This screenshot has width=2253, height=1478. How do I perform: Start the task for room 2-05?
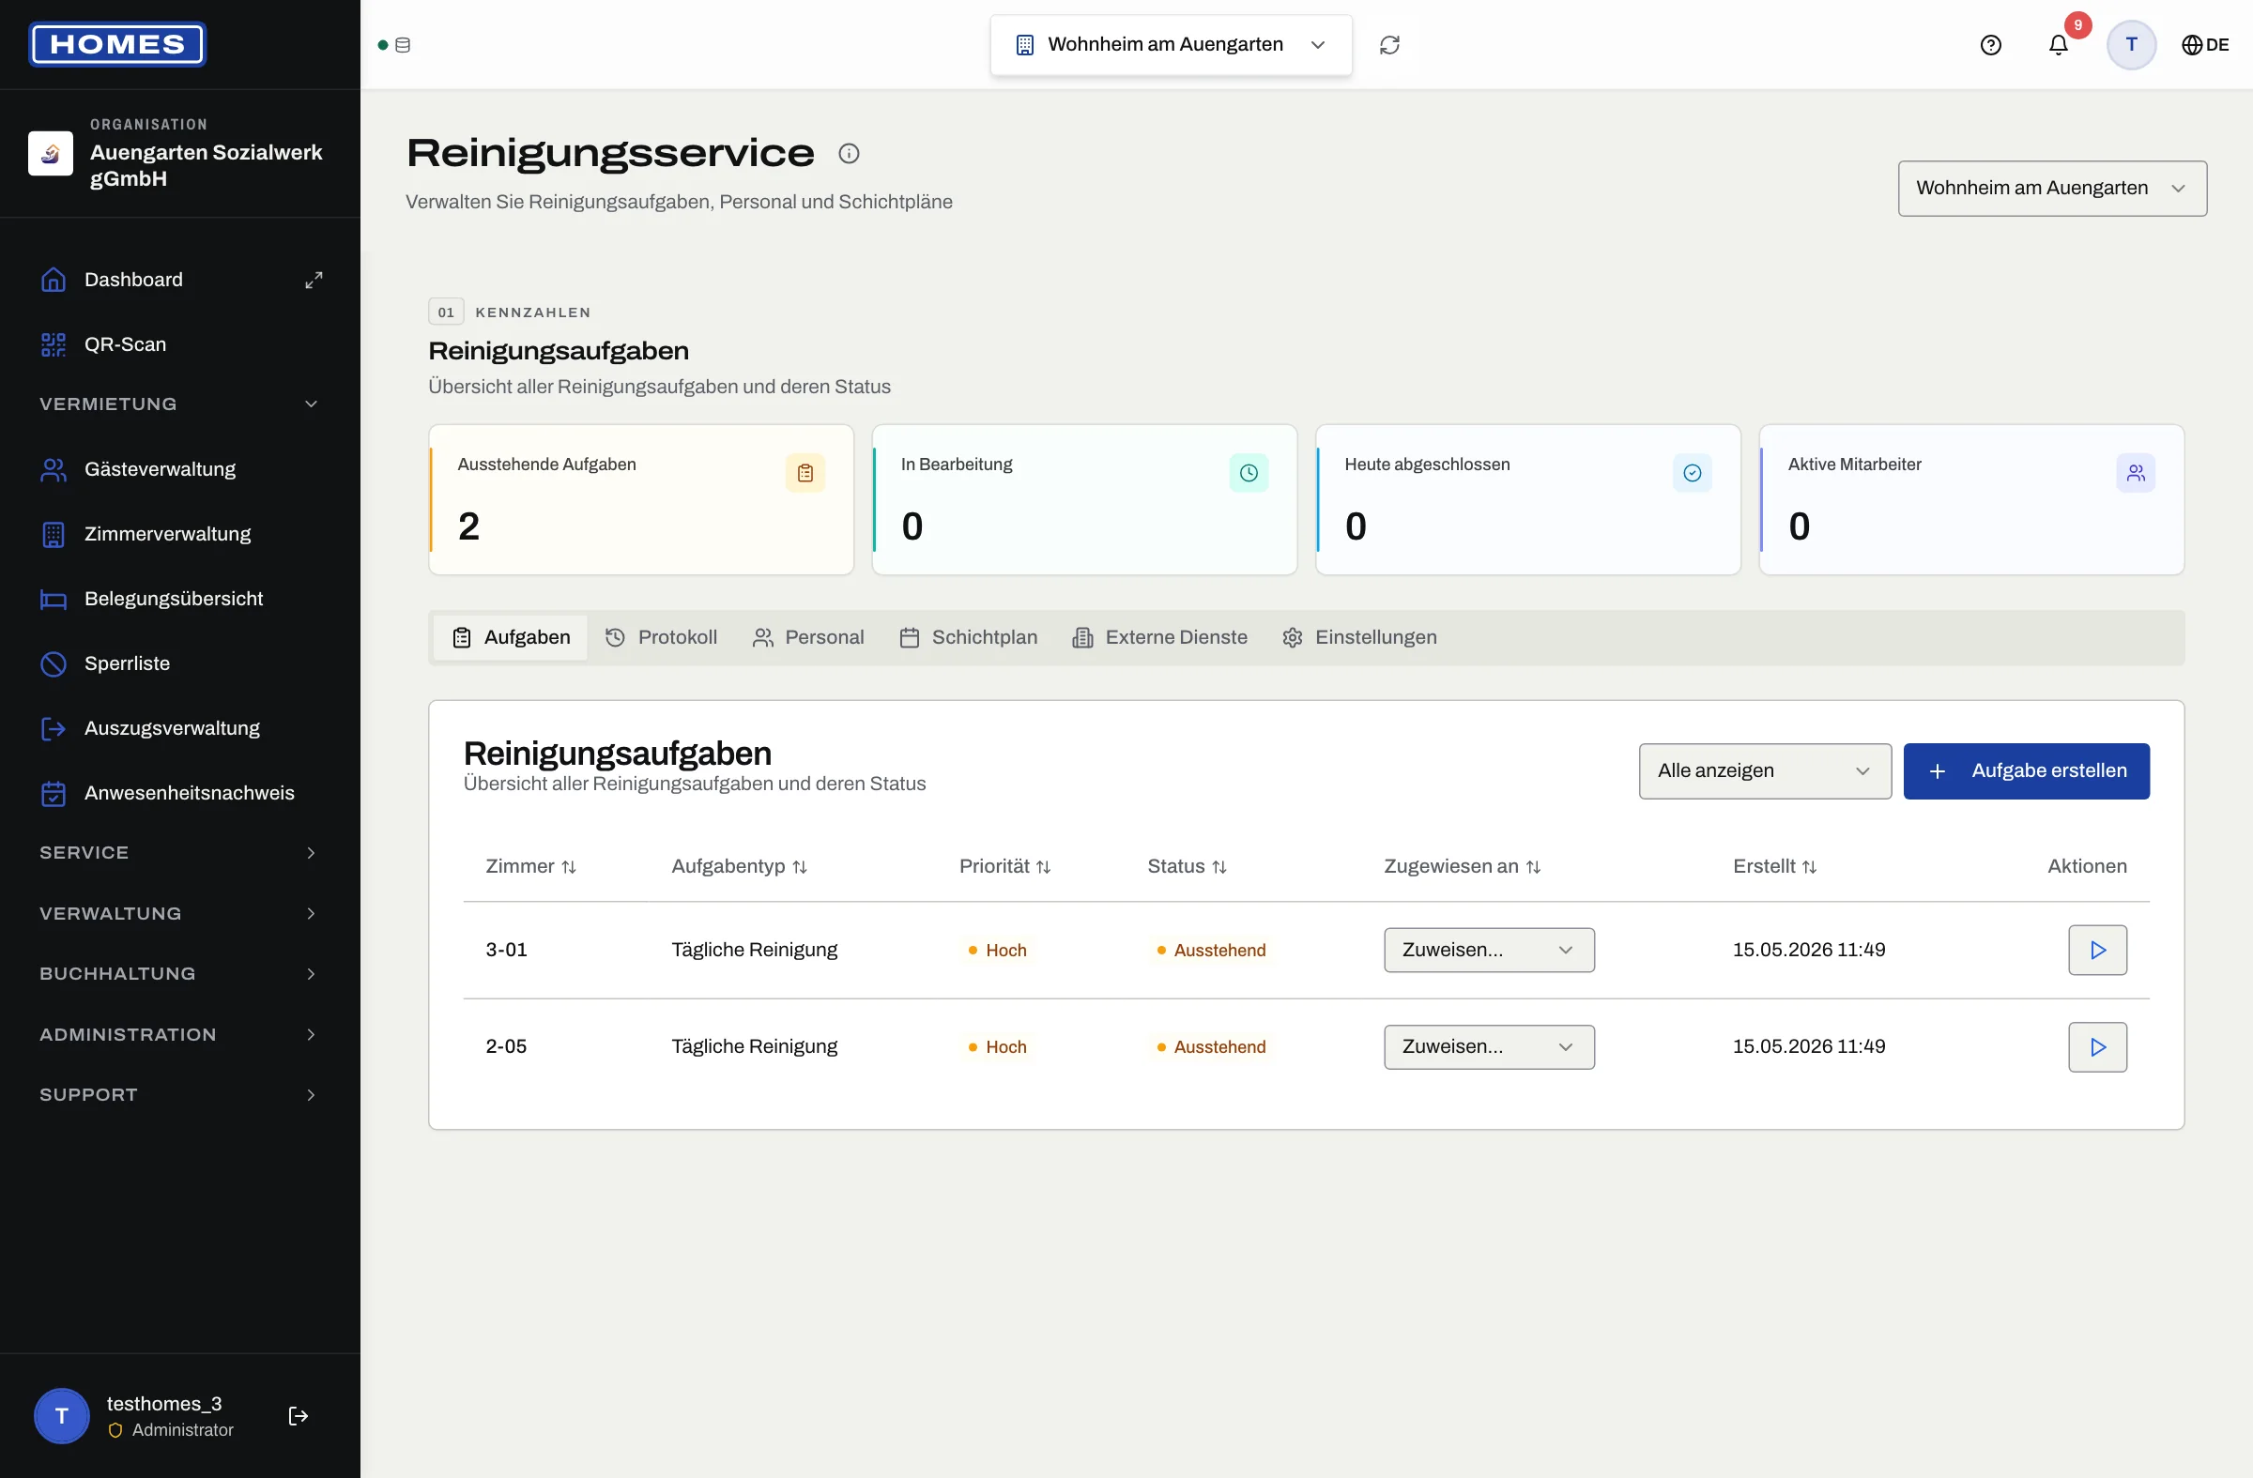coord(2097,1046)
